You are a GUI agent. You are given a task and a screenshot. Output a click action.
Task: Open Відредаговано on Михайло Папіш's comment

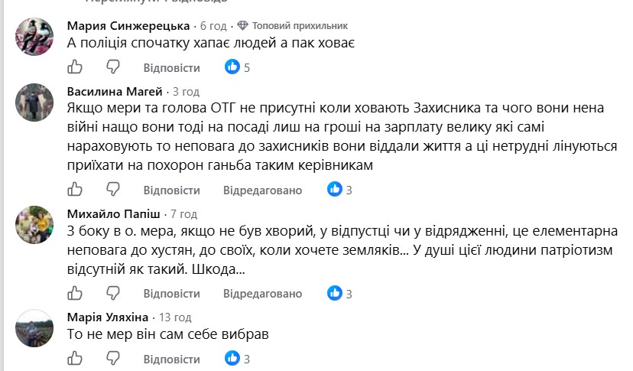click(x=262, y=294)
